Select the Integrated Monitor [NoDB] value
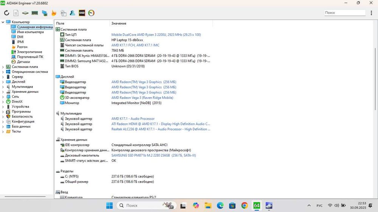This screenshot has width=378, height=212. 136,103
